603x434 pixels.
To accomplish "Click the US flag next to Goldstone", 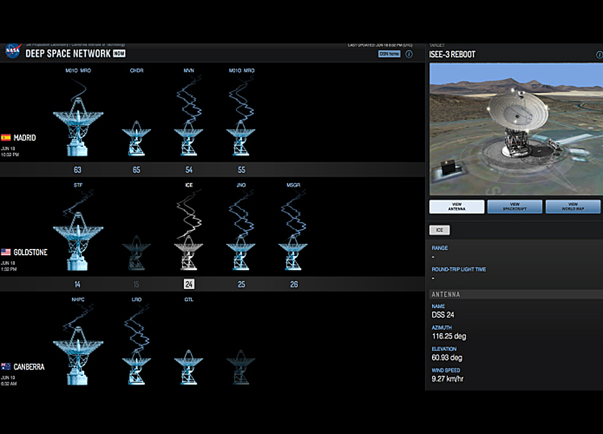I will [6, 252].
